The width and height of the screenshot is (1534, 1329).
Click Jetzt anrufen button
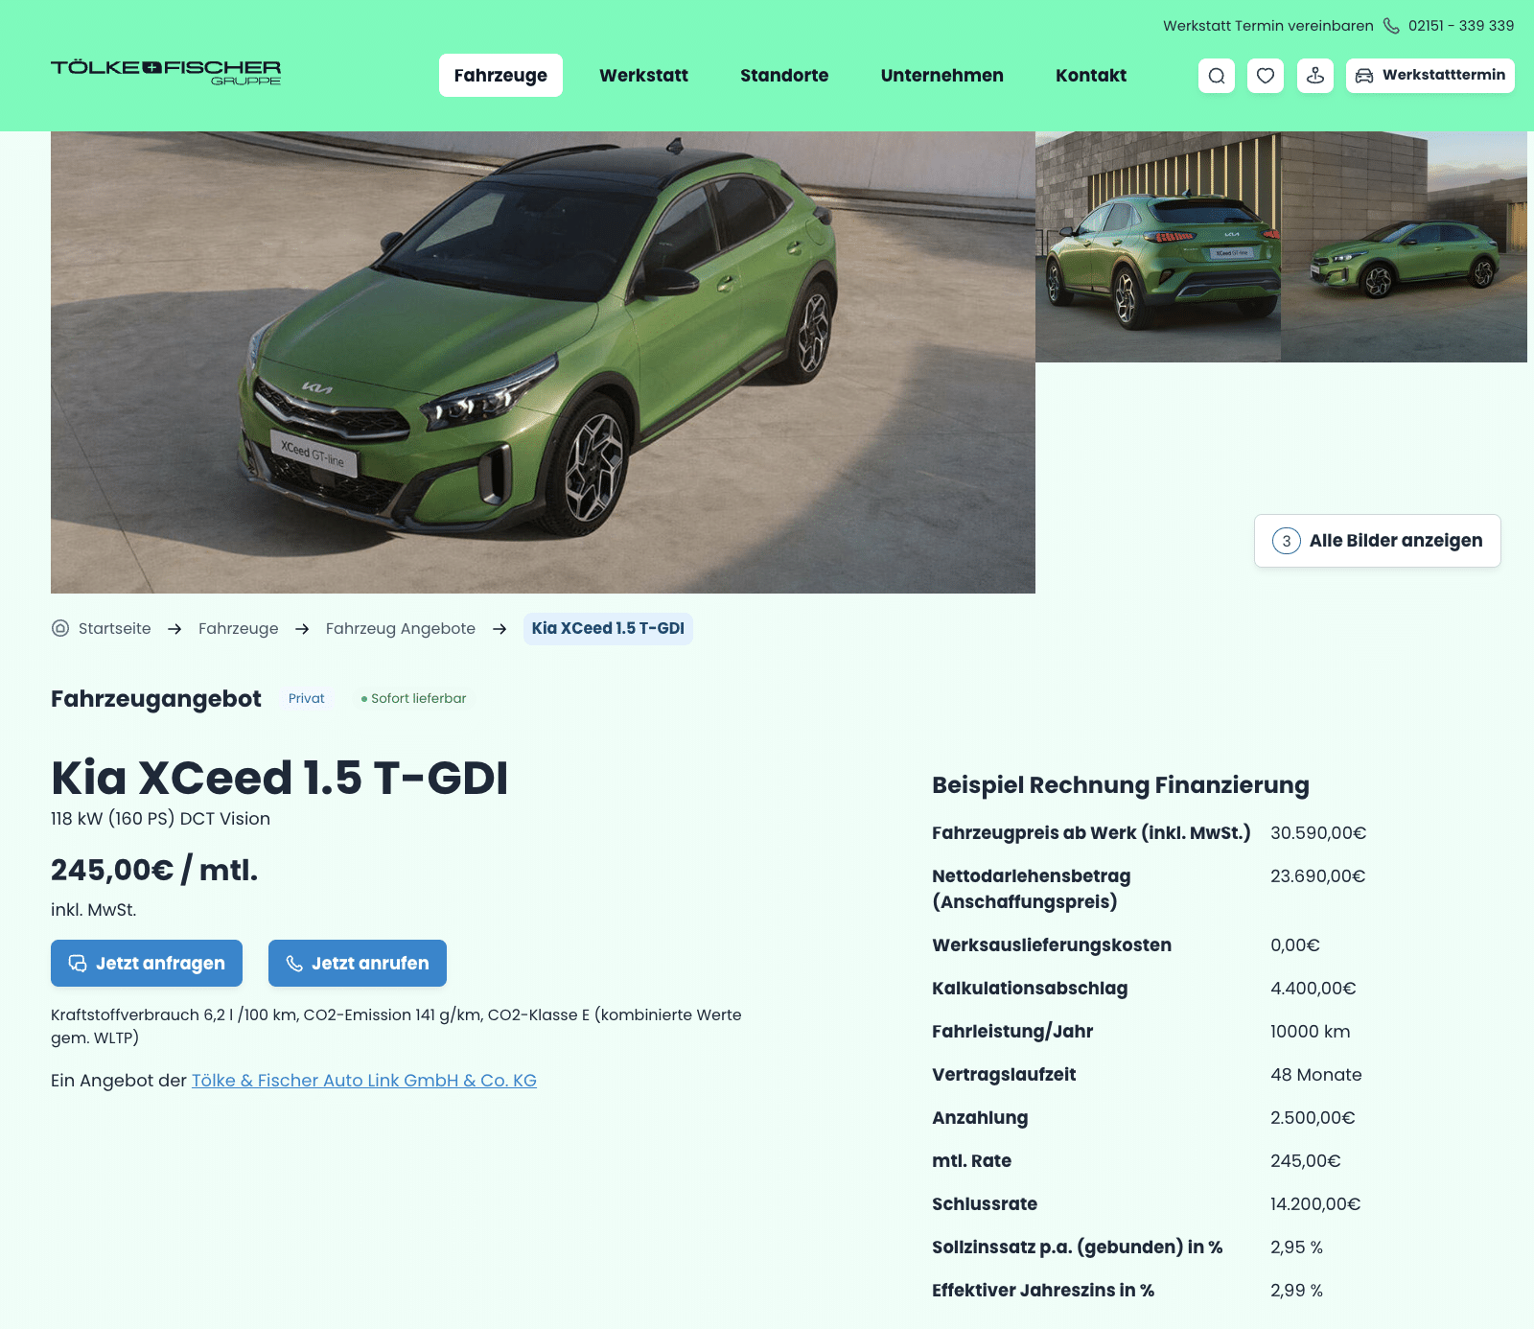pos(358,963)
